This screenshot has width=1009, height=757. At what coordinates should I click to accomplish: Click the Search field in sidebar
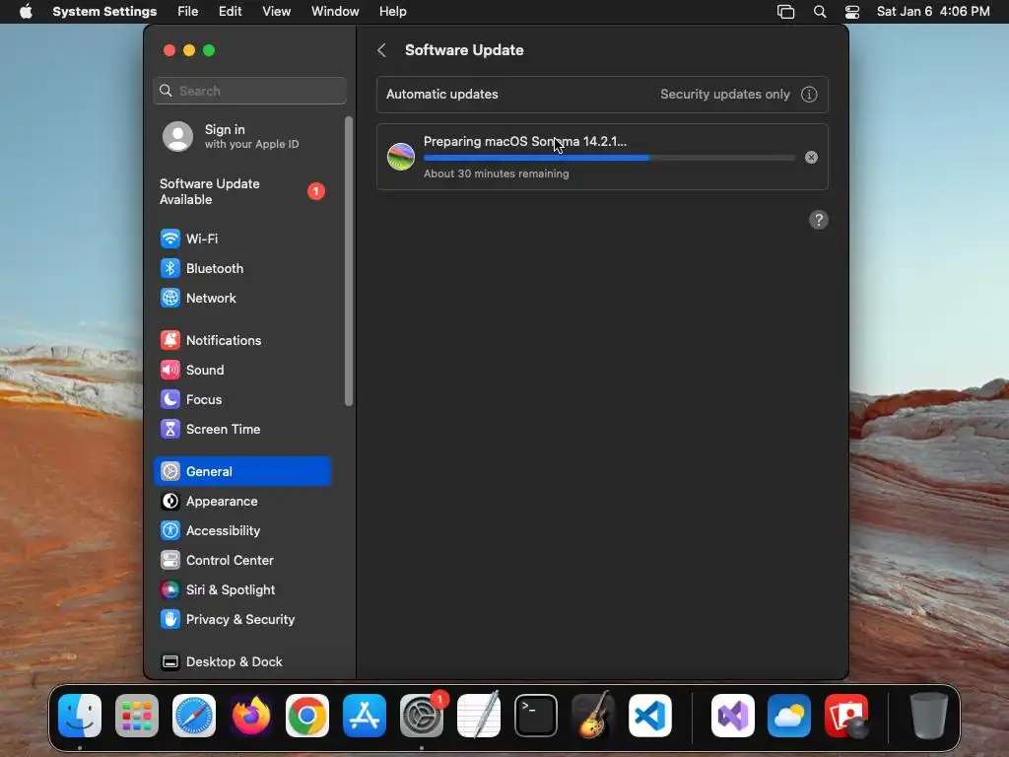pos(249,91)
